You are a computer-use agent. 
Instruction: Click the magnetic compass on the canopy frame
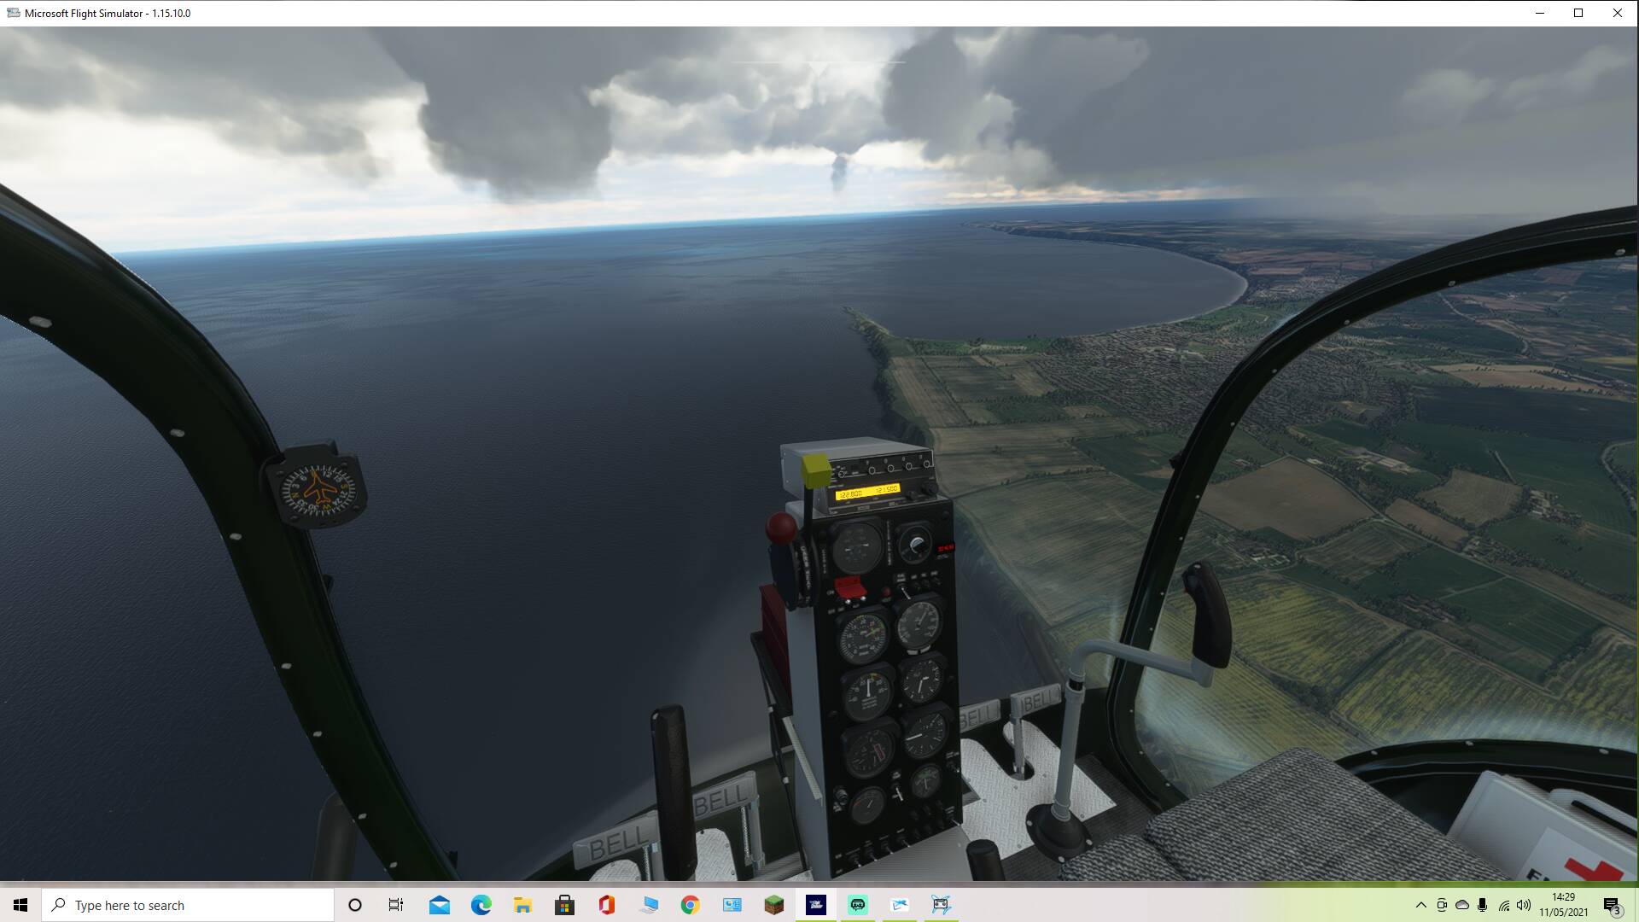319,490
